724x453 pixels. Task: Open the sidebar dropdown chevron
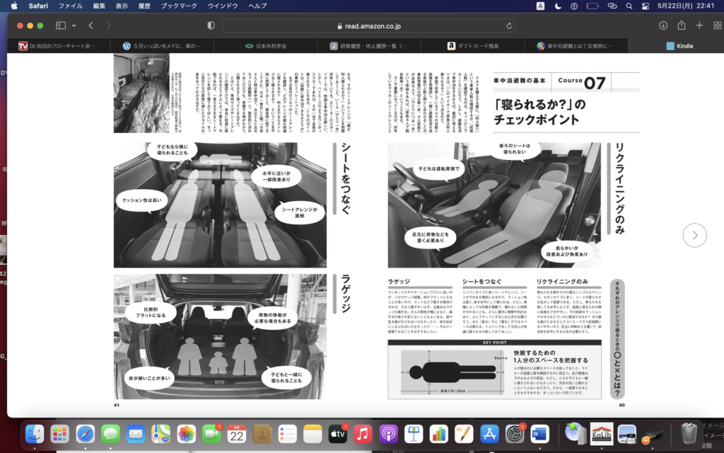click(74, 25)
